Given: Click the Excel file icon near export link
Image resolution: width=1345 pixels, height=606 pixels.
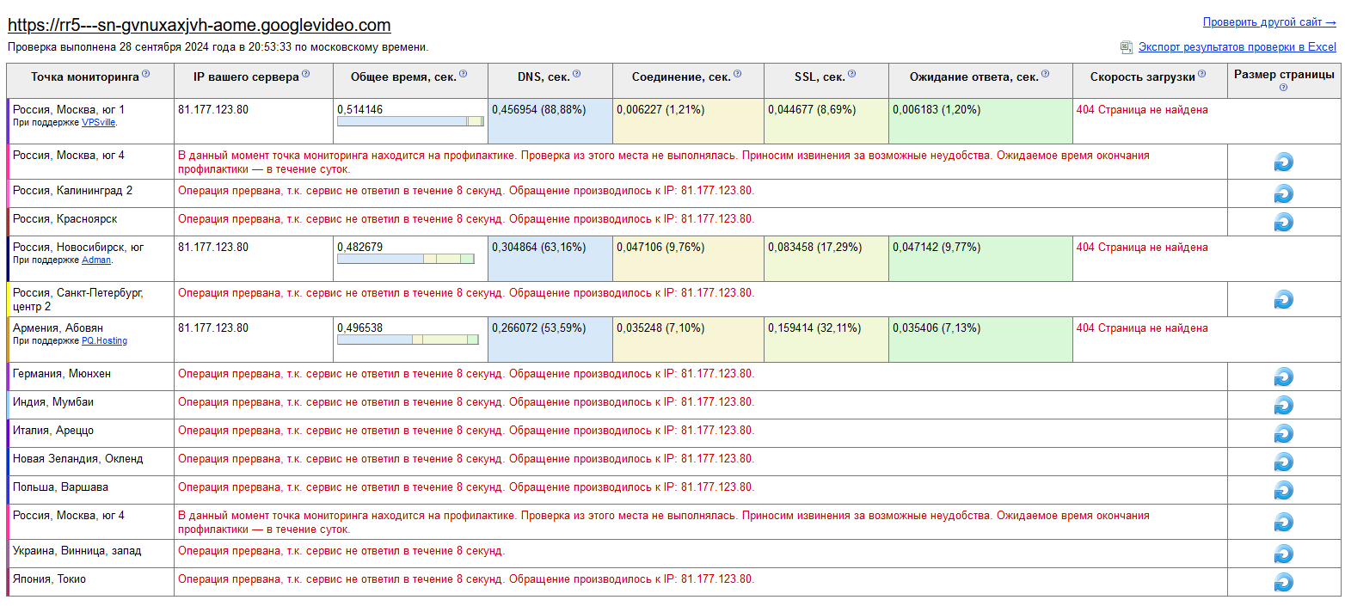Looking at the screenshot, I should tap(1127, 47).
